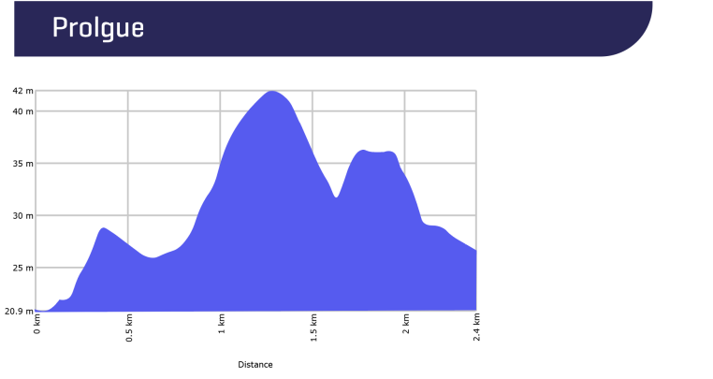Click the 2.4 km end distance label
Screen dimensions: 713x379
coord(476,328)
